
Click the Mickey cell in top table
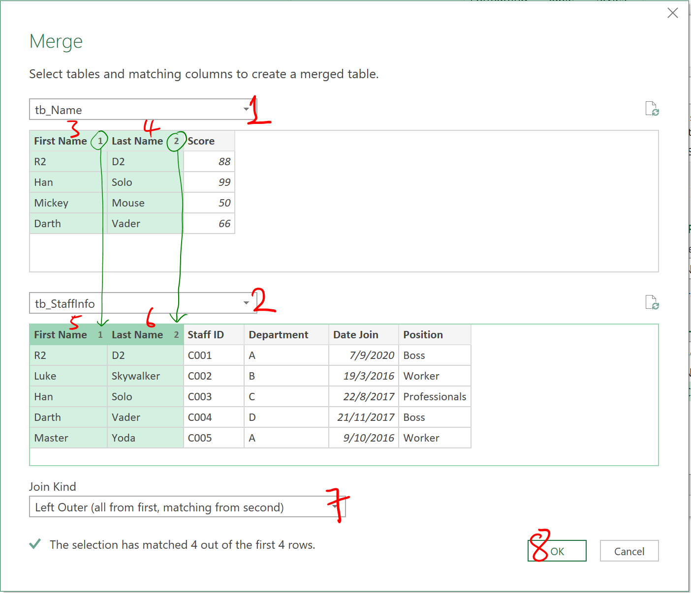click(52, 203)
